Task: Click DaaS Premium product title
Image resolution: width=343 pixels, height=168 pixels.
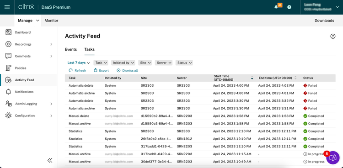Action: click(x=56, y=7)
